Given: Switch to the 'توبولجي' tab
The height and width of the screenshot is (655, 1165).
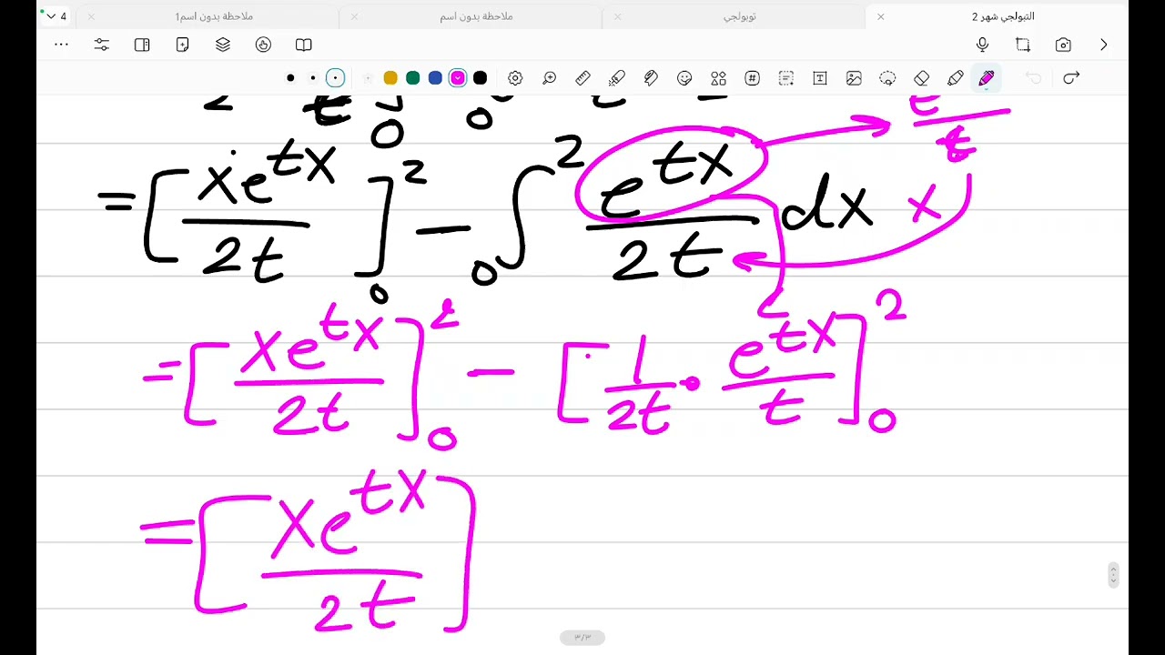Looking at the screenshot, I should click(739, 16).
